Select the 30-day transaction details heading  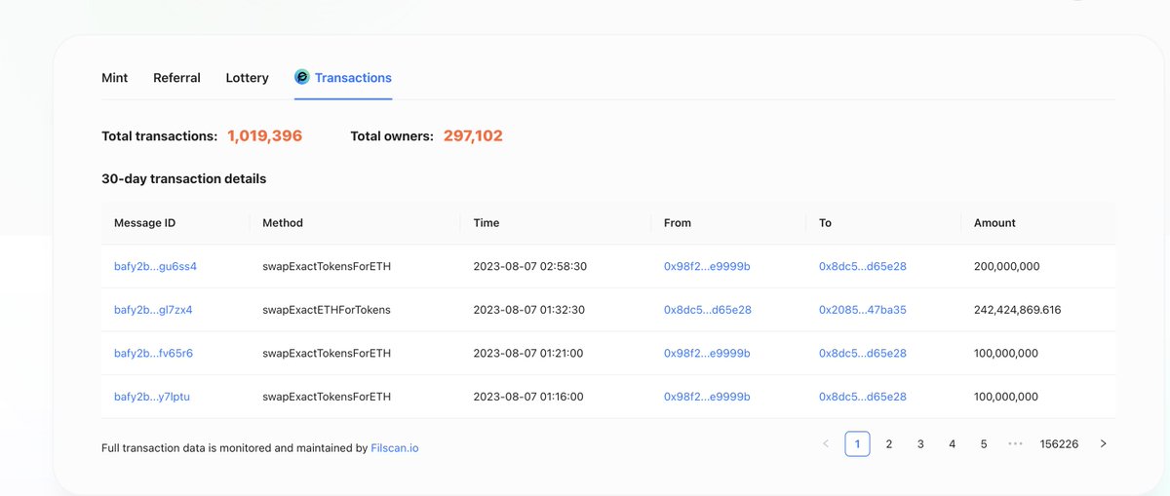coord(183,179)
